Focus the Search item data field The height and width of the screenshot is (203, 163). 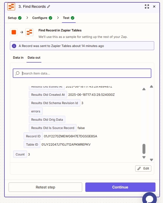click(82, 73)
